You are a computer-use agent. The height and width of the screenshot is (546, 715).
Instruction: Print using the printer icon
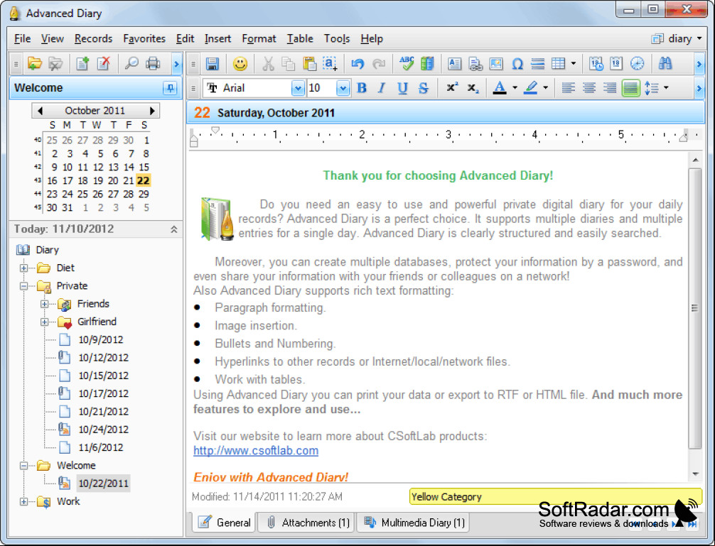click(153, 64)
